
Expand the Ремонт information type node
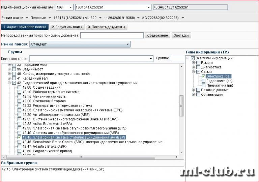point(193,63)
